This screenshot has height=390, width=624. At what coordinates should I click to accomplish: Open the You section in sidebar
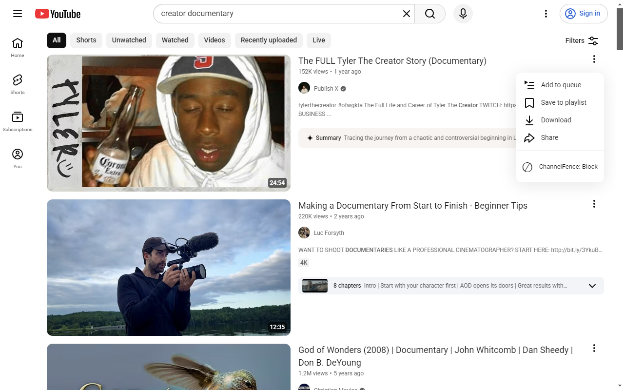[18, 159]
